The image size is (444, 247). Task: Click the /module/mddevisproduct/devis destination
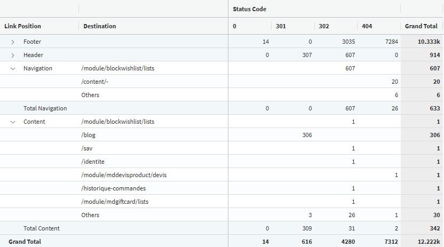[x=124, y=175]
